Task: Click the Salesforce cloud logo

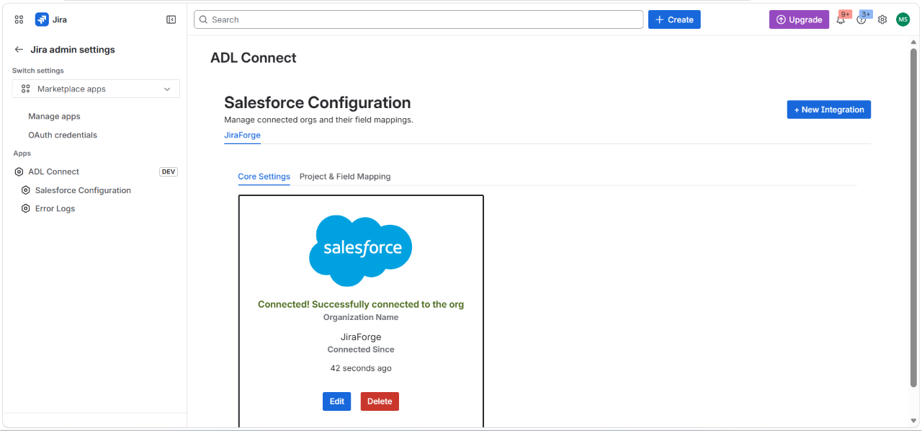Action: [361, 250]
